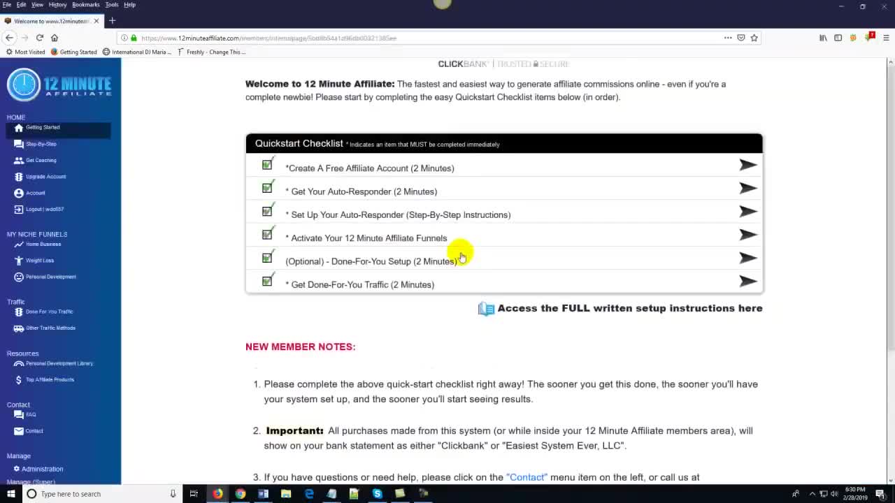Open the History menu
The width and height of the screenshot is (895, 503).
(57, 5)
